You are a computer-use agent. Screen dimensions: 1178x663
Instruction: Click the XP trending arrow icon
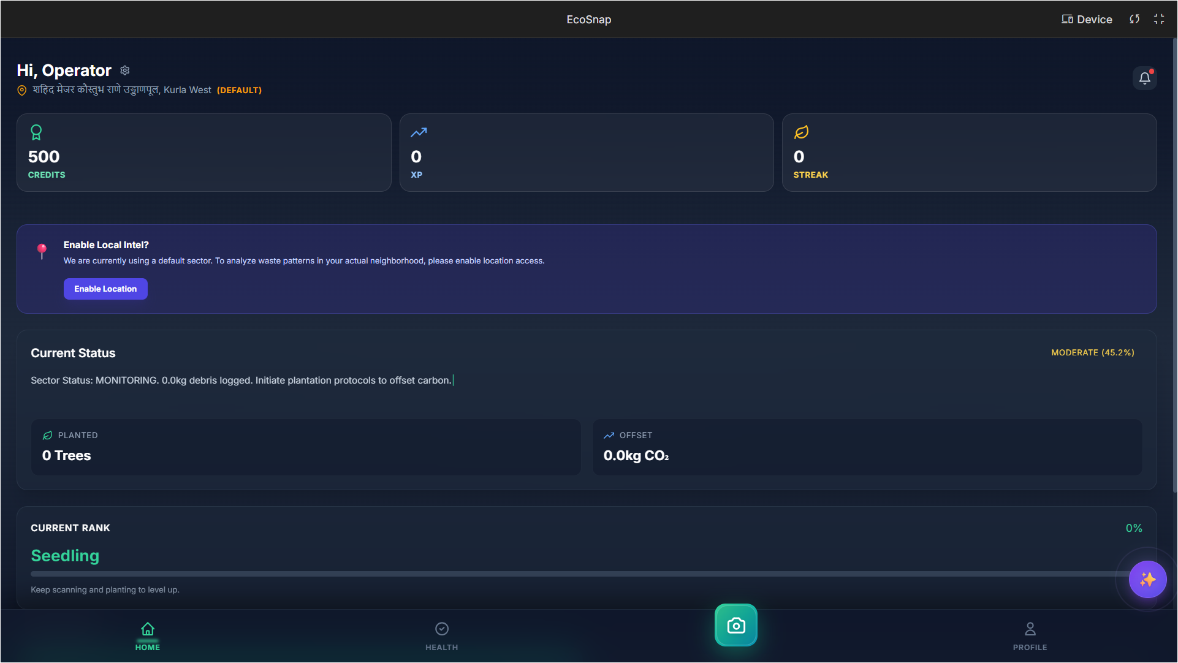[x=419, y=132]
